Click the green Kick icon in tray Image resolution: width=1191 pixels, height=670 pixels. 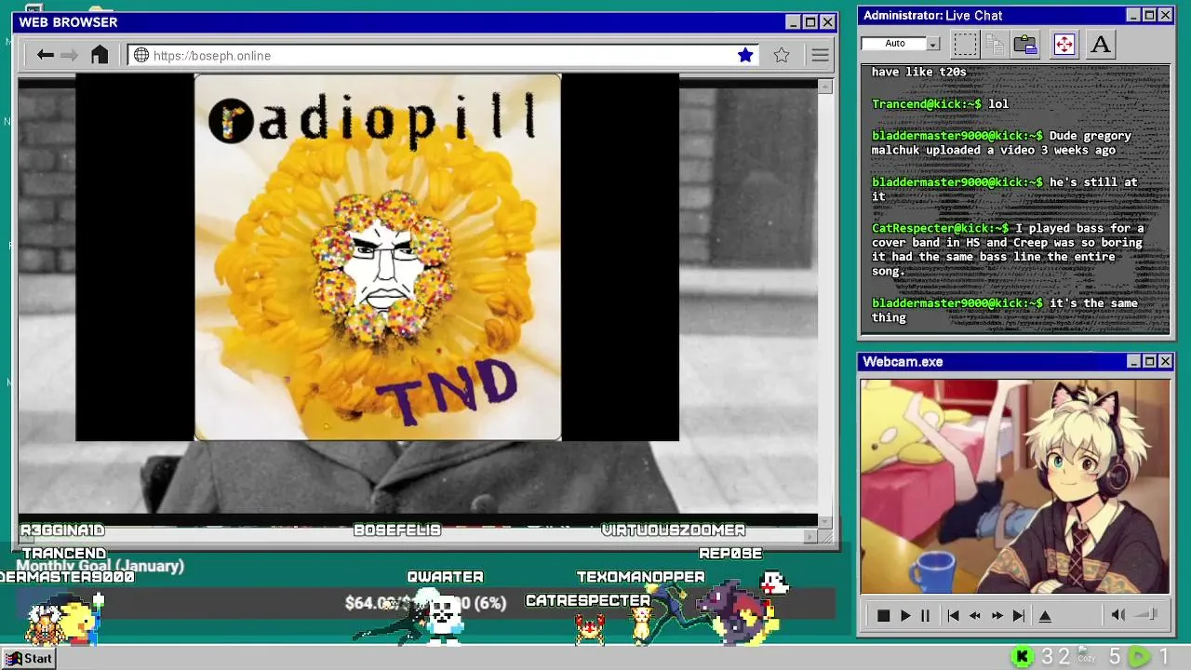click(1022, 657)
